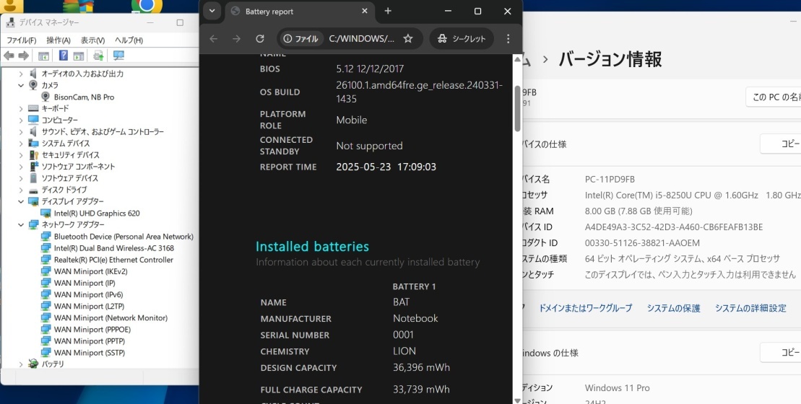
Task: Open a new tab with plus button
Action: (x=388, y=12)
